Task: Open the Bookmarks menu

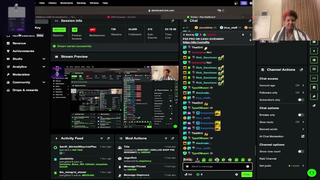Action: 66,3
